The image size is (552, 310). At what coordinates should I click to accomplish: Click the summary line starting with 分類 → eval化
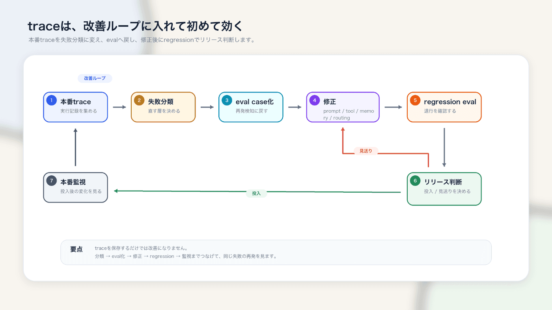pyautogui.click(x=186, y=256)
